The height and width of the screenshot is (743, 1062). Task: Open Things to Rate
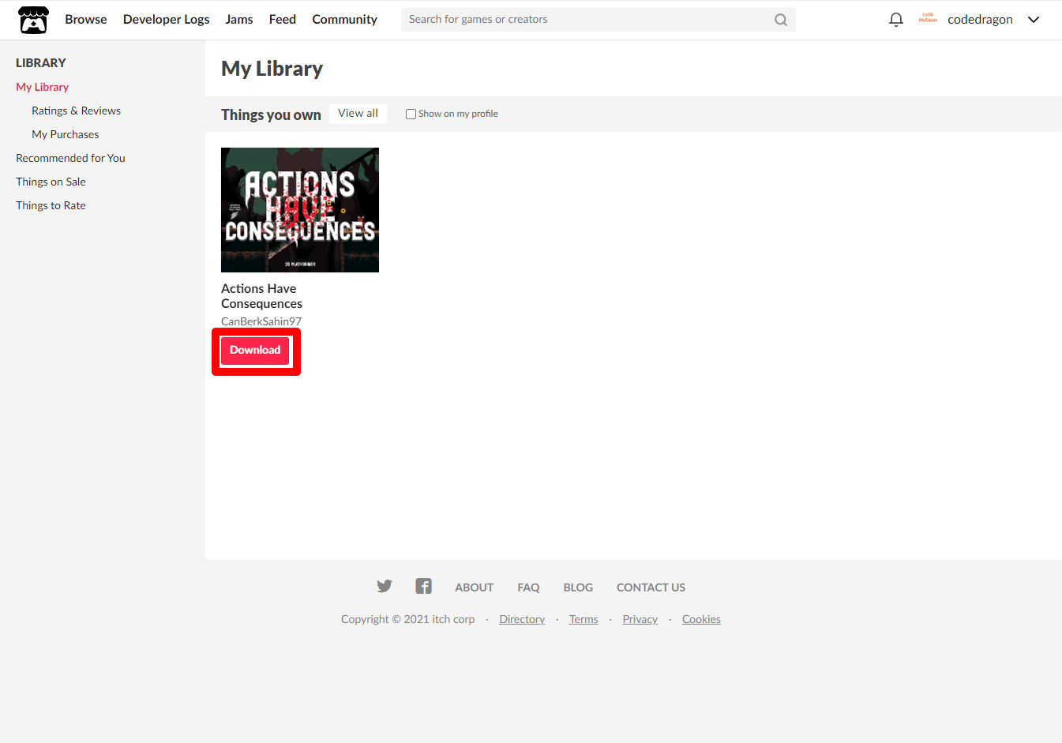[x=51, y=205]
